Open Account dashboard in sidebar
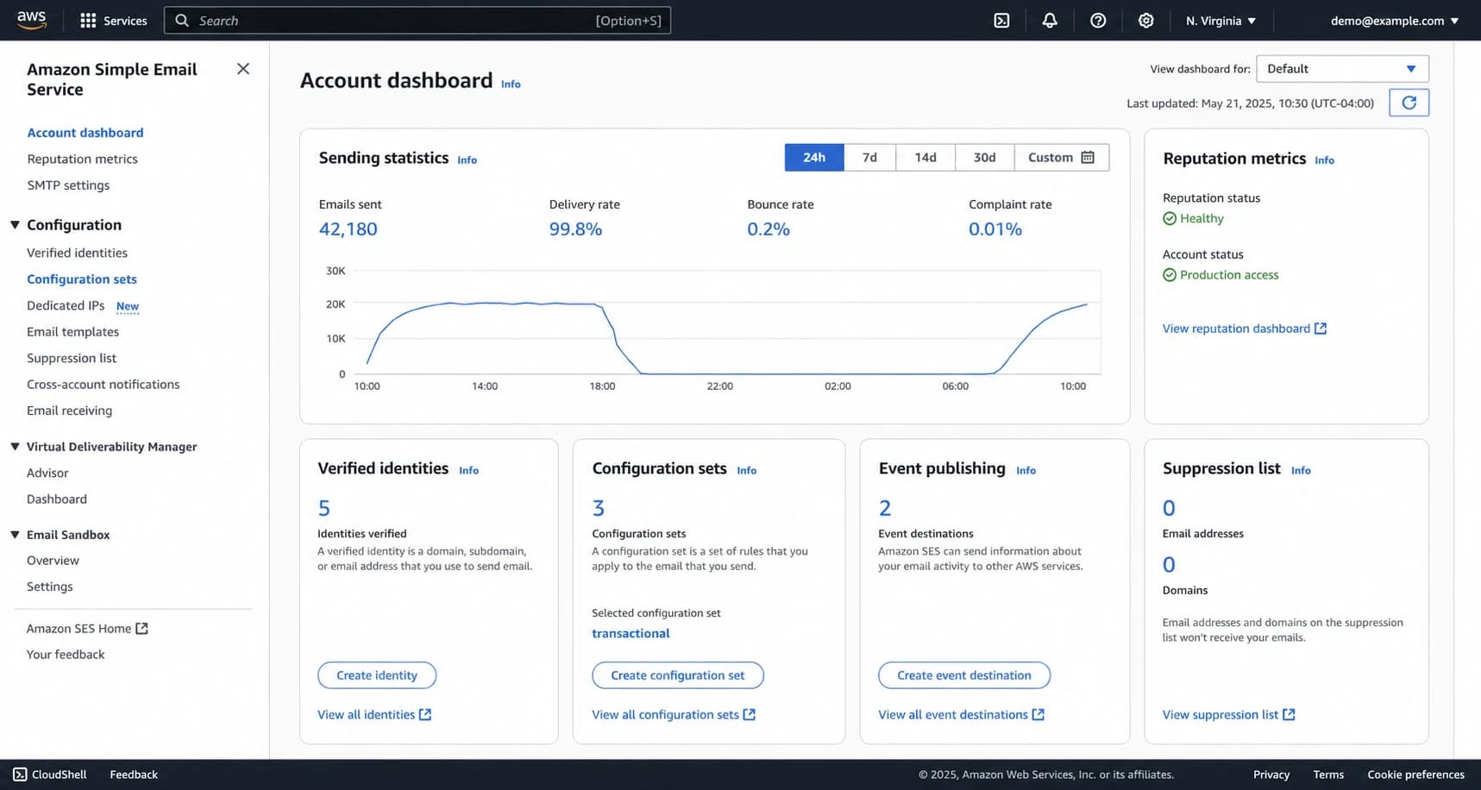 pos(85,133)
